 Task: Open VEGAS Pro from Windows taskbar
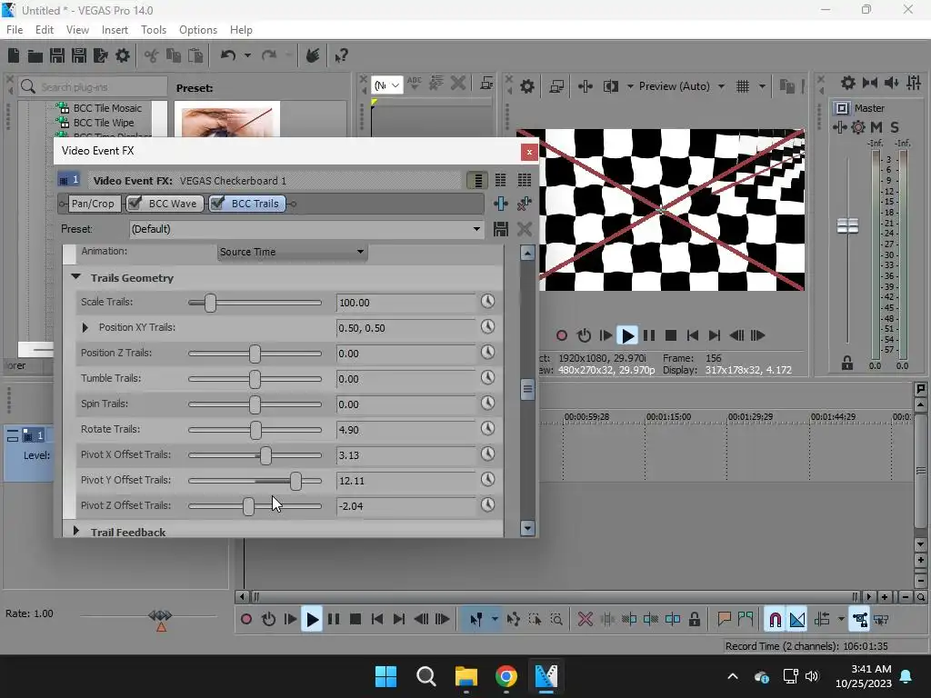coord(546,676)
